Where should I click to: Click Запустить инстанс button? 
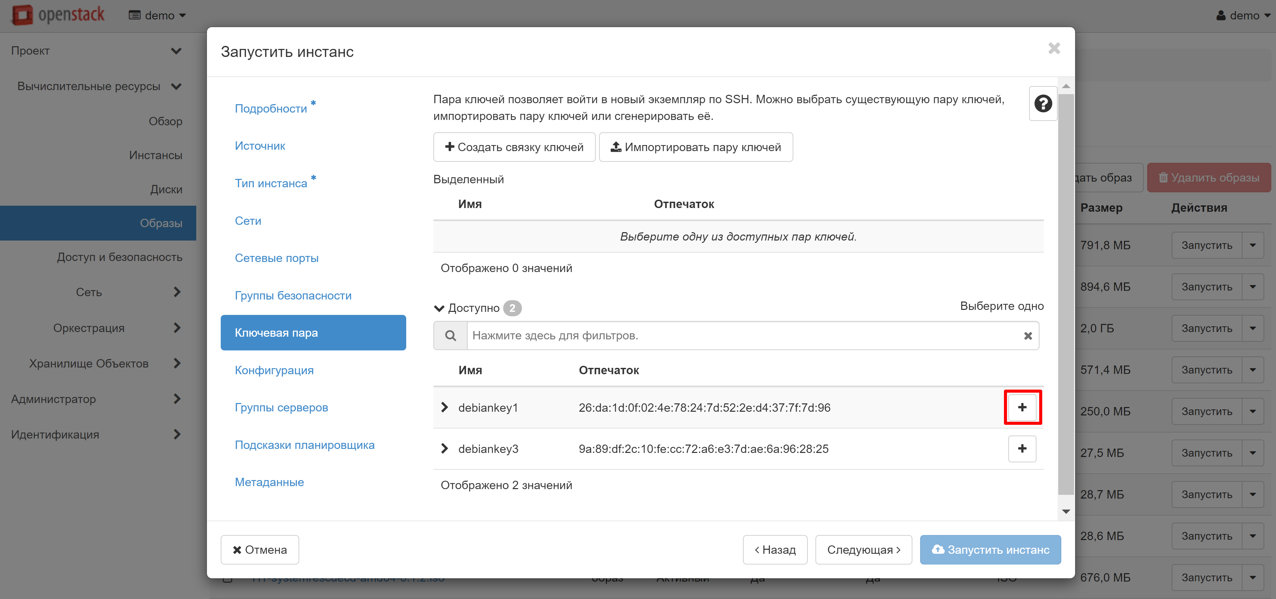click(x=990, y=549)
